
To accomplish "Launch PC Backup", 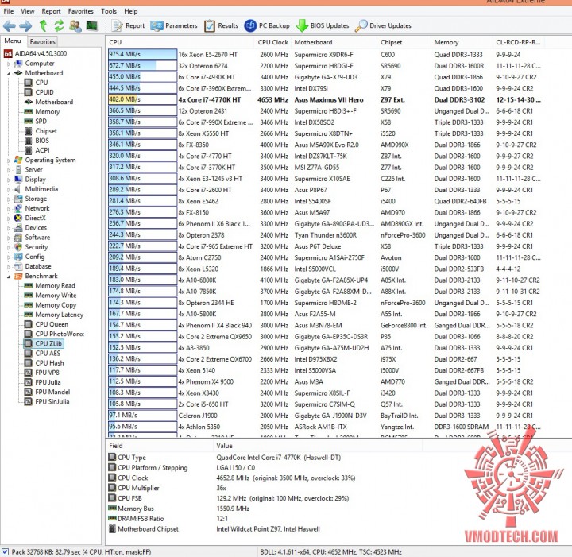I will click(x=267, y=25).
